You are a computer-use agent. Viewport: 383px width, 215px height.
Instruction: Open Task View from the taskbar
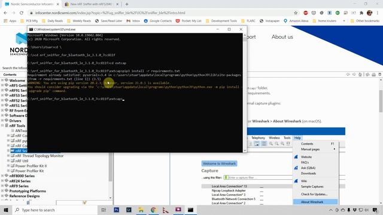pyautogui.click(x=104, y=210)
